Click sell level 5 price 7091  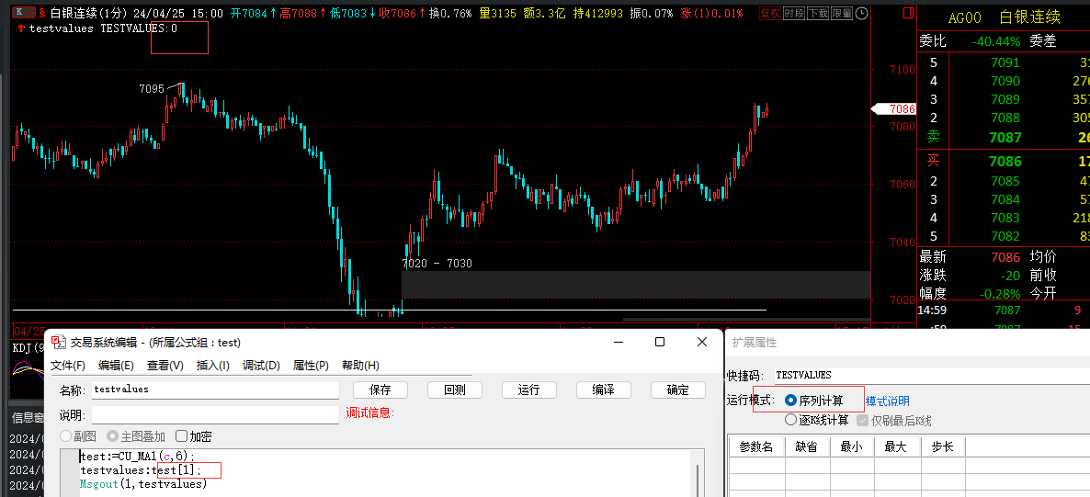1005,62
